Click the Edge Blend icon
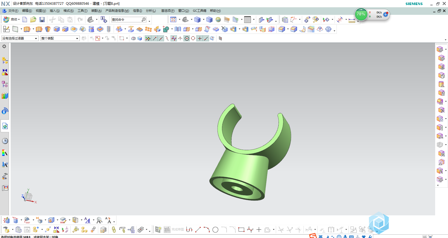The width and height of the screenshot is (448, 238). coord(282,29)
